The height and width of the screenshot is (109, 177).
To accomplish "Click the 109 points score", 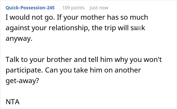I will [x=73, y=8].
